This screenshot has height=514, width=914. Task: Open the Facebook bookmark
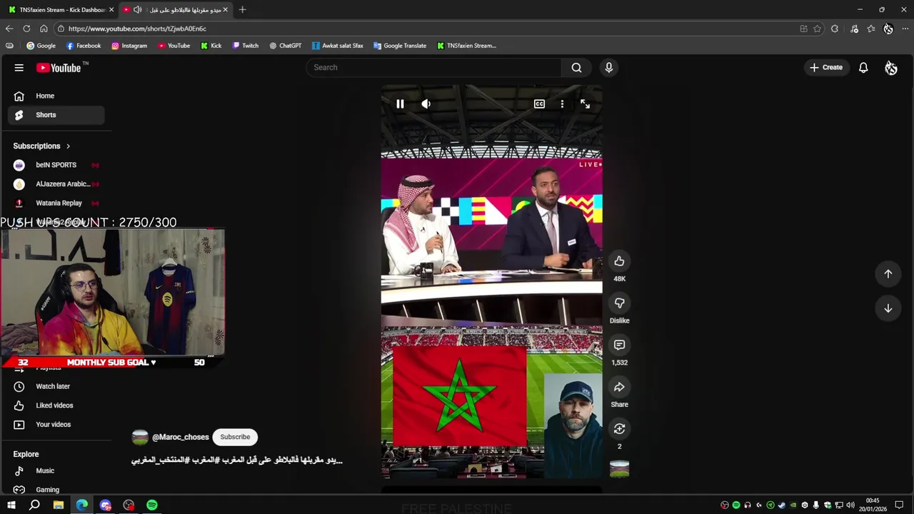(x=84, y=46)
